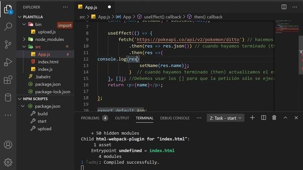Open the Manage gear menu
This screenshot has width=303, height=170.
[x=8, y=162]
